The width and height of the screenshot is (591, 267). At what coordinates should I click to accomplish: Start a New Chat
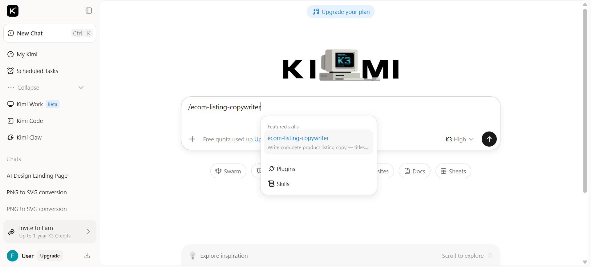pyautogui.click(x=50, y=33)
